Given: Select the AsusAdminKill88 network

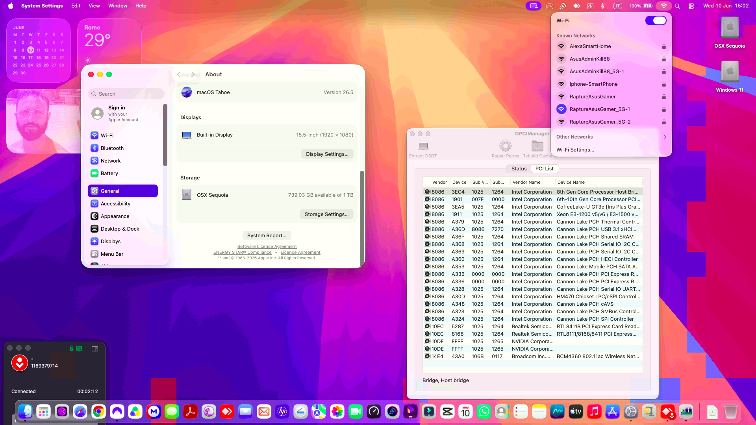Looking at the screenshot, I should tap(611, 59).
